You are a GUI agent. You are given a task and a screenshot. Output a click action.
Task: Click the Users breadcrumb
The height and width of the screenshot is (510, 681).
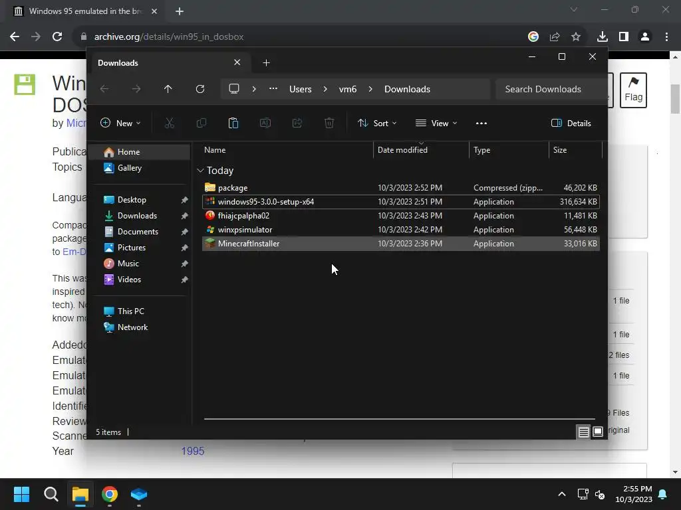(301, 89)
